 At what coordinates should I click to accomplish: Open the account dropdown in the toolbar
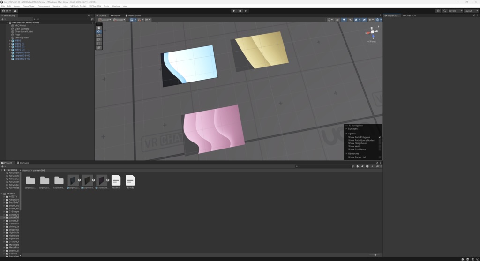pos(6,11)
